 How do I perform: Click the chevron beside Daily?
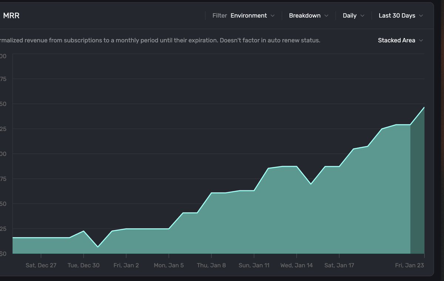tap(363, 16)
